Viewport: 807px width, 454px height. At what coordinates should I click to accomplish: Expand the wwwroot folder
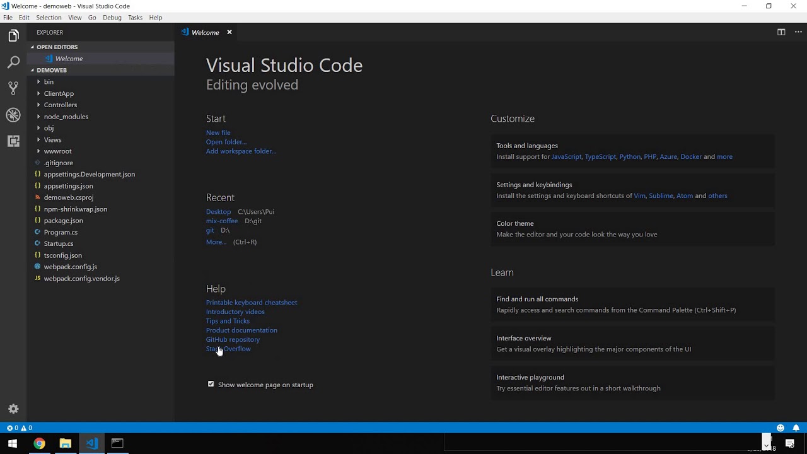(101, 151)
